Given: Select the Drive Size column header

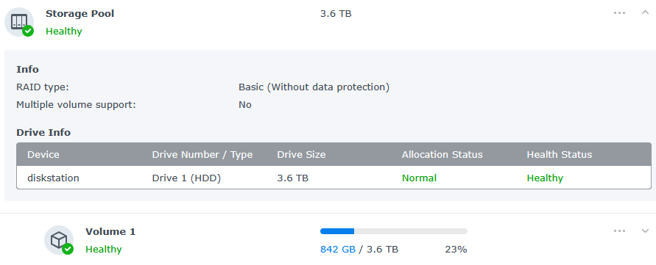Looking at the screenshot, I should [301, 154].
